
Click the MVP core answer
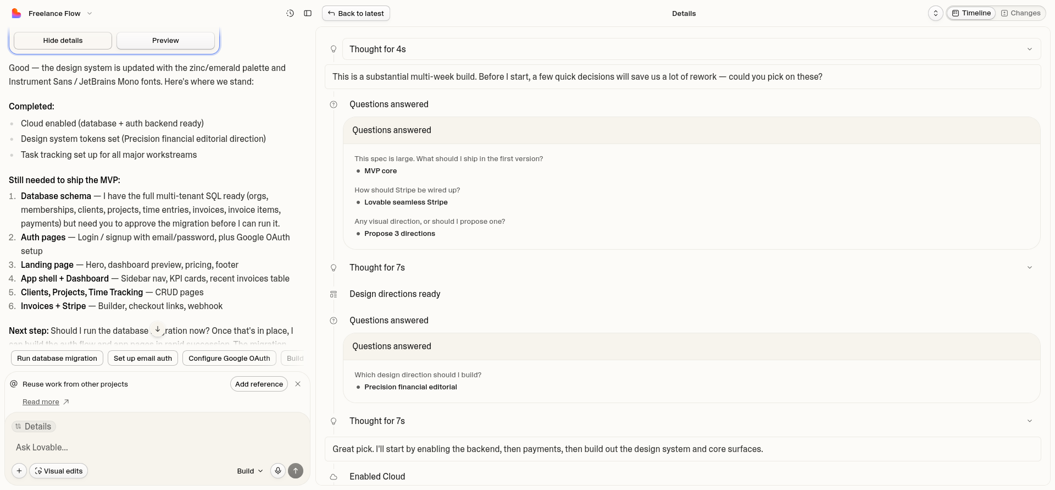pos(380,171)
